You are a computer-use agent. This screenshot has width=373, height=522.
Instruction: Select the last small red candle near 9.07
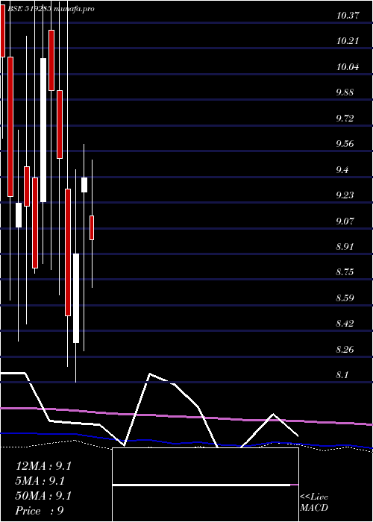point(92,227)
